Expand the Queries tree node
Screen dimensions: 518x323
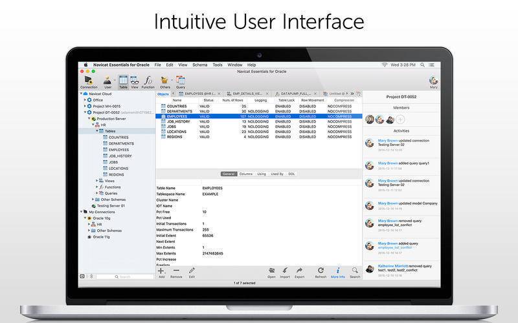click(x=96, y=193)
